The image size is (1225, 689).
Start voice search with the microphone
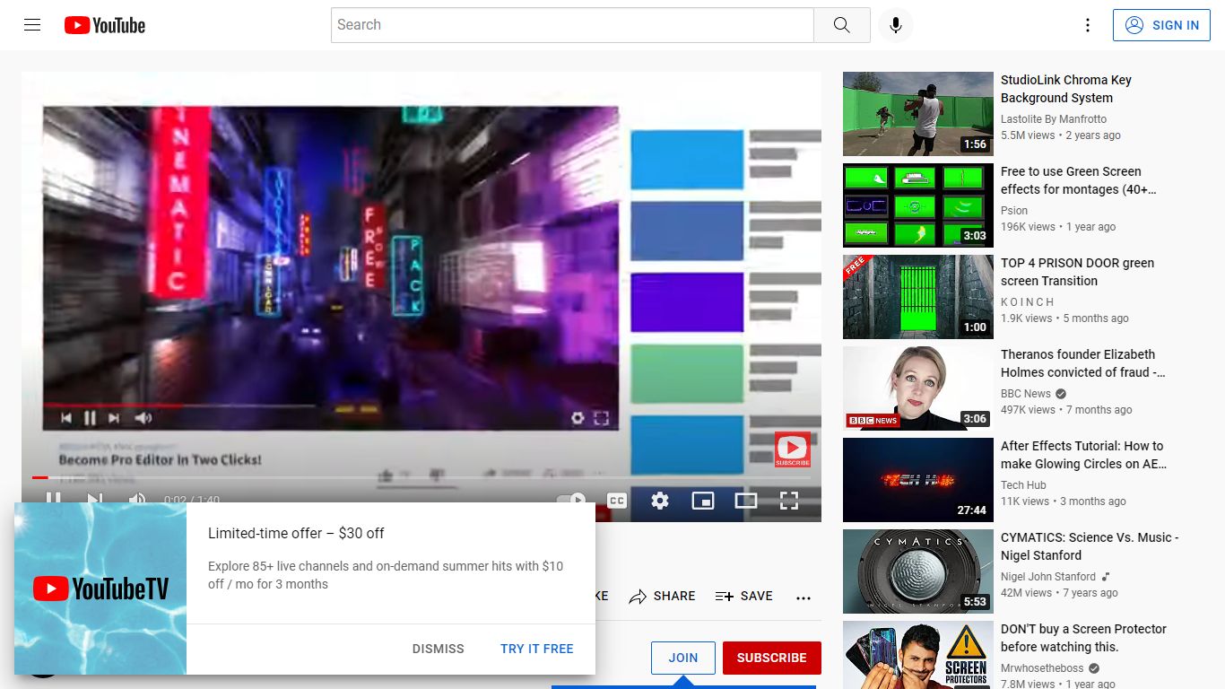895,25
